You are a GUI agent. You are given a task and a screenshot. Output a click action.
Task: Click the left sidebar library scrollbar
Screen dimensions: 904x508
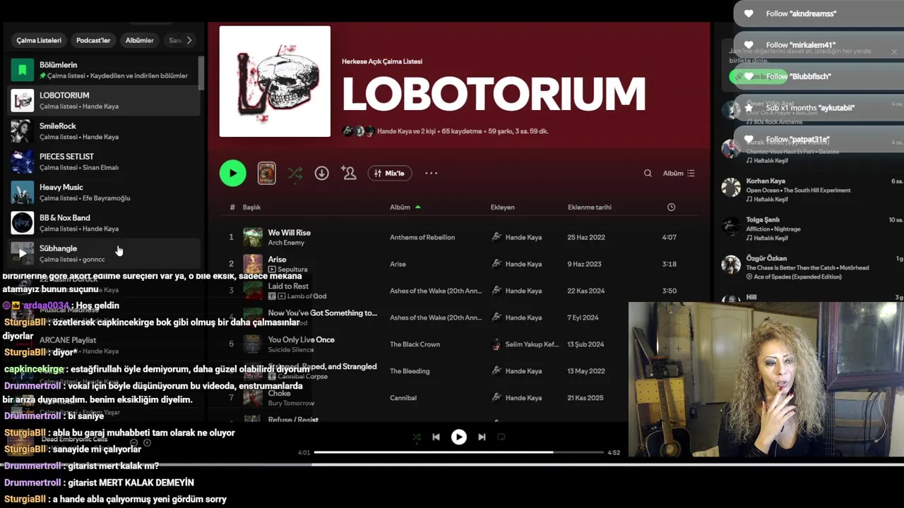pyautogui.click(x=202, y=73)
